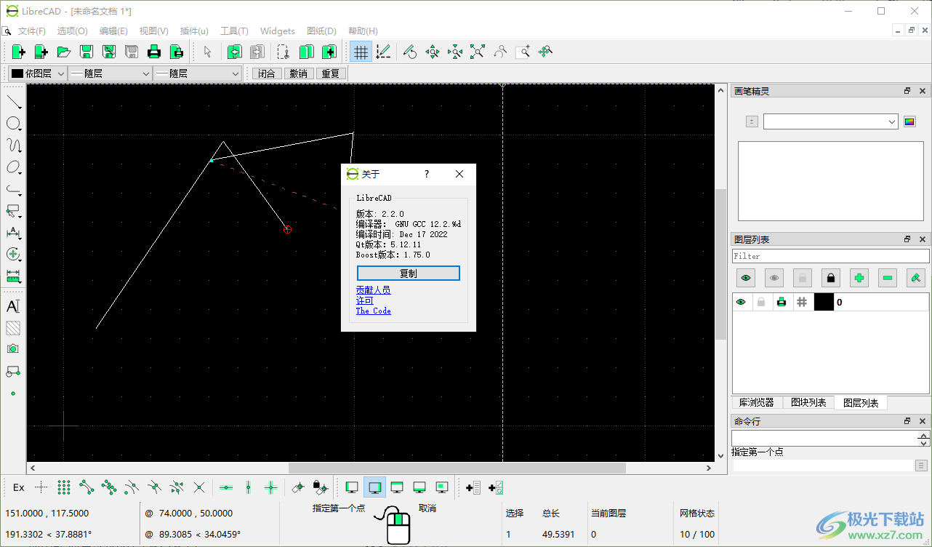Toggle snap on endpoints
The width and height of the screenshot is (932, 547).
click(87, 487)
